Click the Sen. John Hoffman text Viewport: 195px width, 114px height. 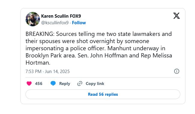coord(103,55)
